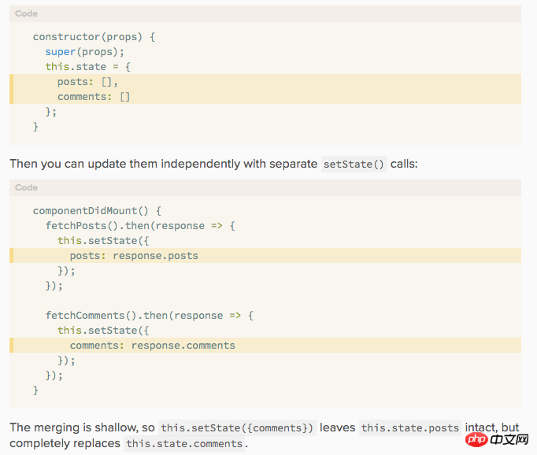
Task: Click the fetchPosts().then code line
Action: (x=140, y=226)
